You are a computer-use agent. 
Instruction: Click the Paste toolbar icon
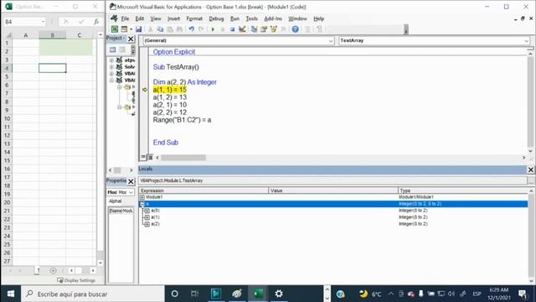169,29
